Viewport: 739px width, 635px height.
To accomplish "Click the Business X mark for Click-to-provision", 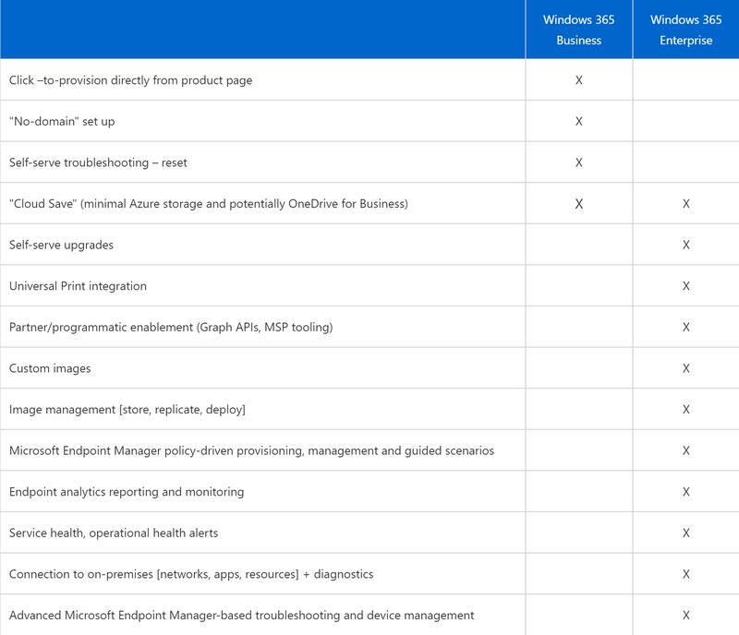I will click(579, 80).
